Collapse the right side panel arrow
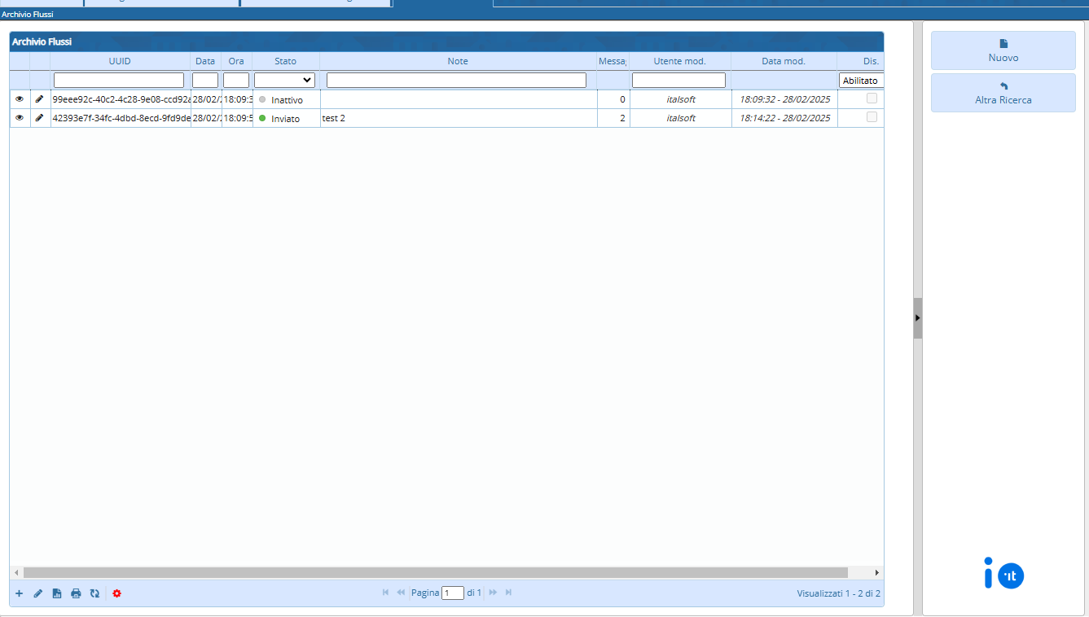Screen dimensions: 1089x617 coord(917,317)
